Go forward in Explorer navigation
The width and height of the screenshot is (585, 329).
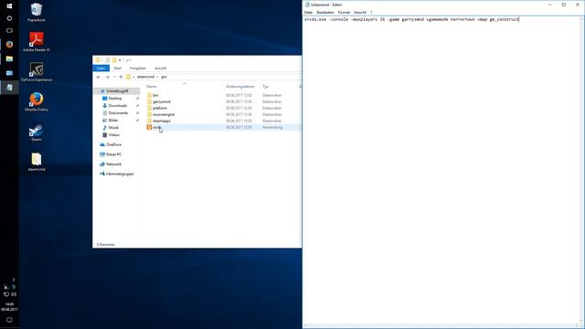point(108,77)
